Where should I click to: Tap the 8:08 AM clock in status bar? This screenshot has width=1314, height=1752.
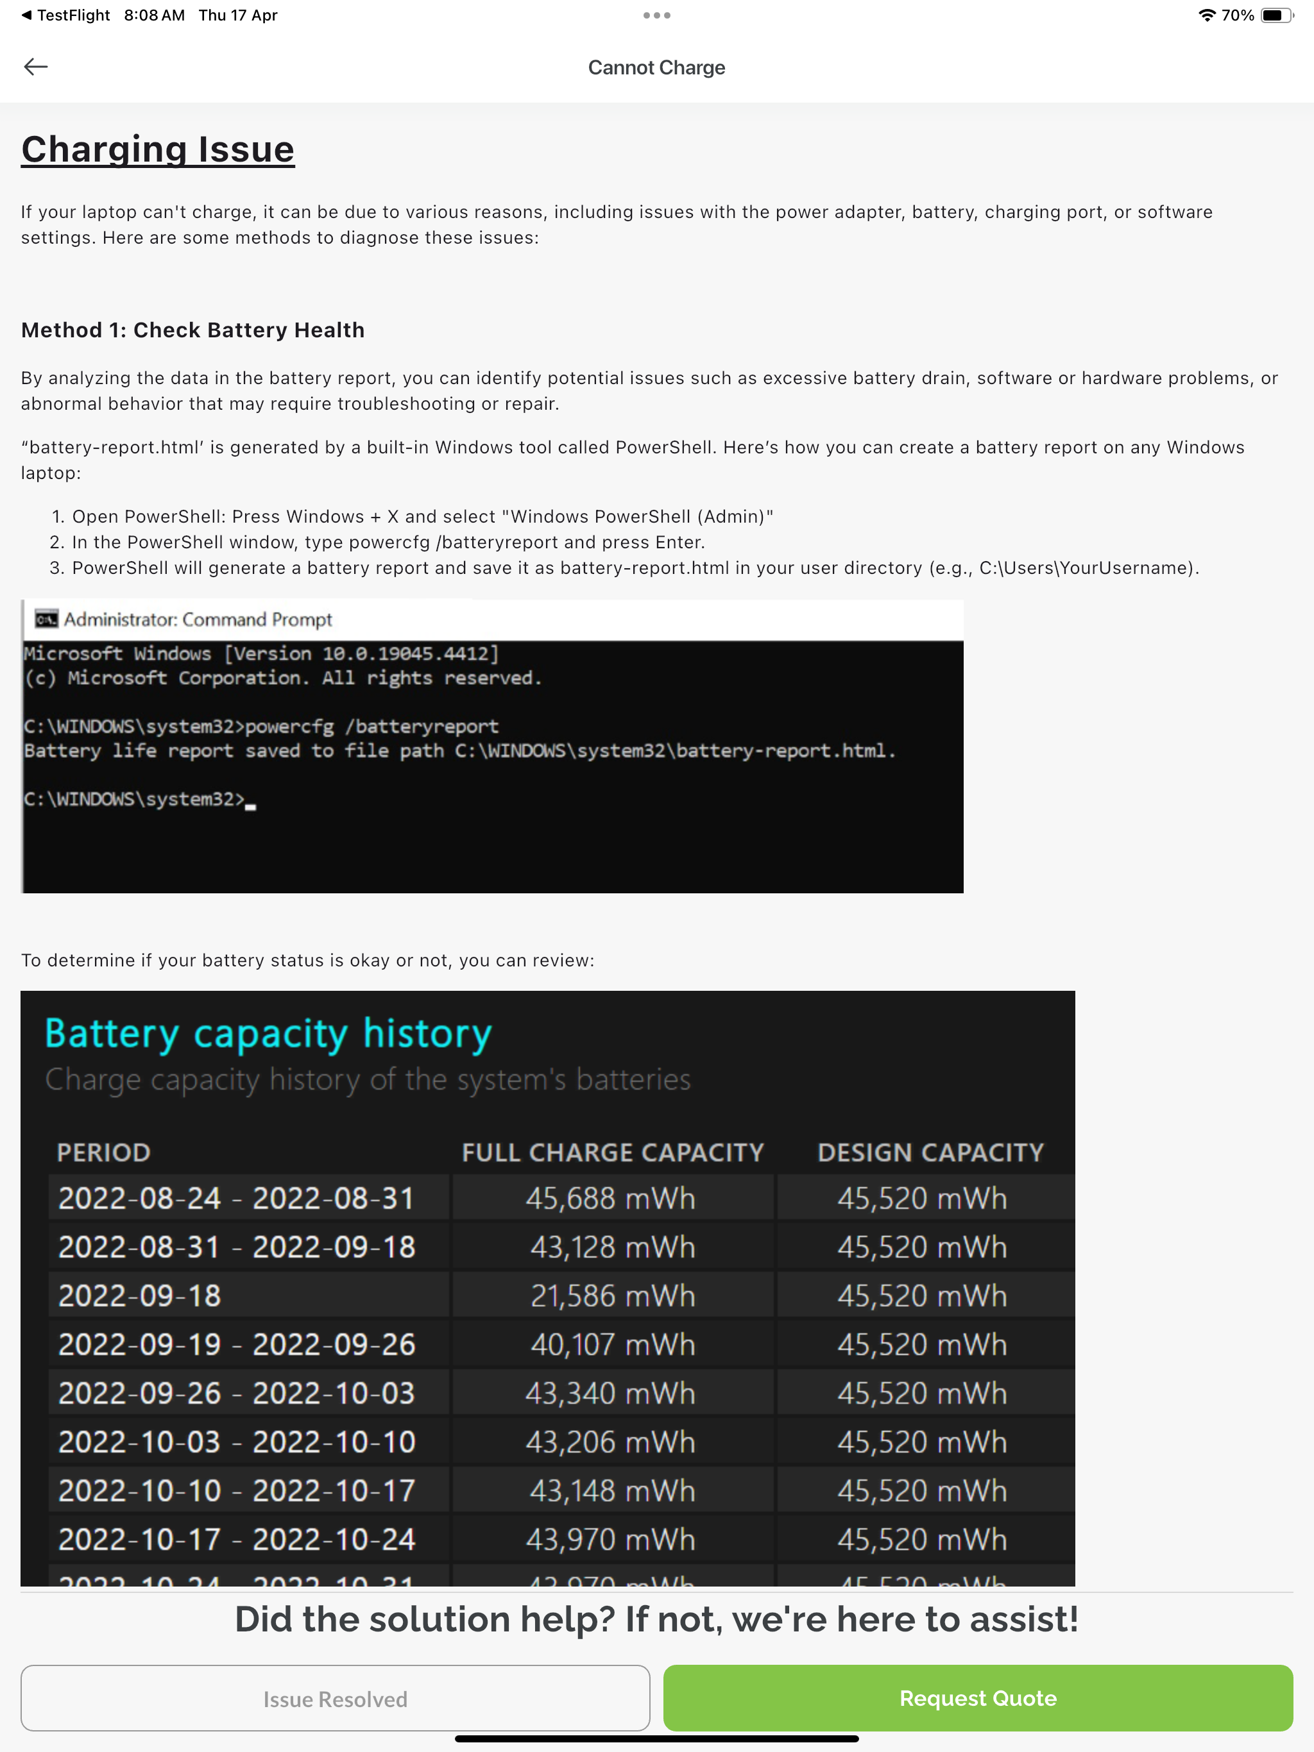[x=155, y=15]
